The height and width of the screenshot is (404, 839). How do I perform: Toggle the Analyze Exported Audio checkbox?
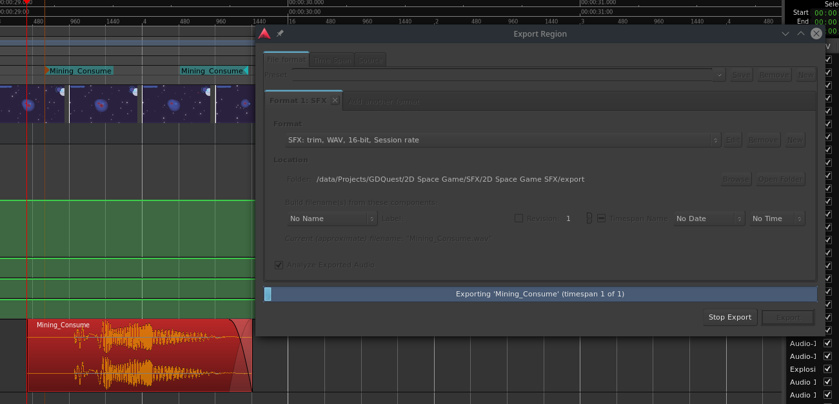(279, 265)
